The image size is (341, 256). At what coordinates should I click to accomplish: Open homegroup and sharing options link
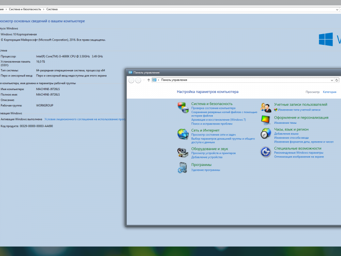223,140
